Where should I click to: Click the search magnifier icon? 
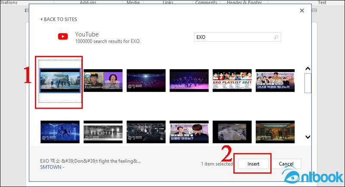pos(276,37)
